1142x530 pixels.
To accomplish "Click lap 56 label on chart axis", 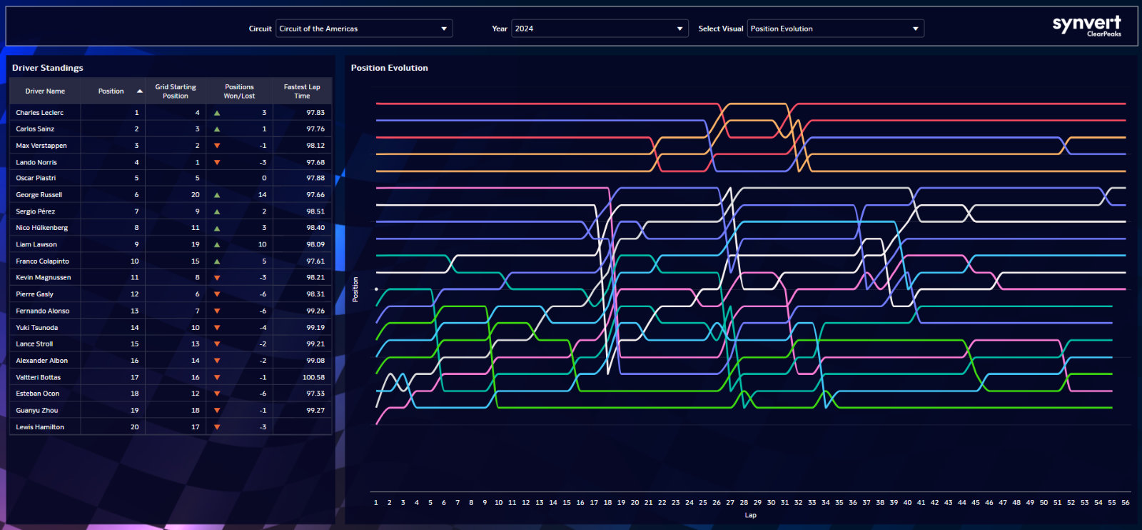I will click(1126, 503).
